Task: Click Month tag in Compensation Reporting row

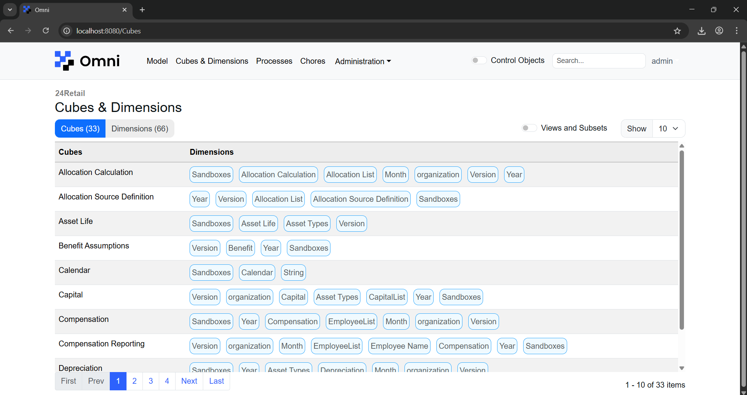Action: pyautogui.click(x=292, y=346)
